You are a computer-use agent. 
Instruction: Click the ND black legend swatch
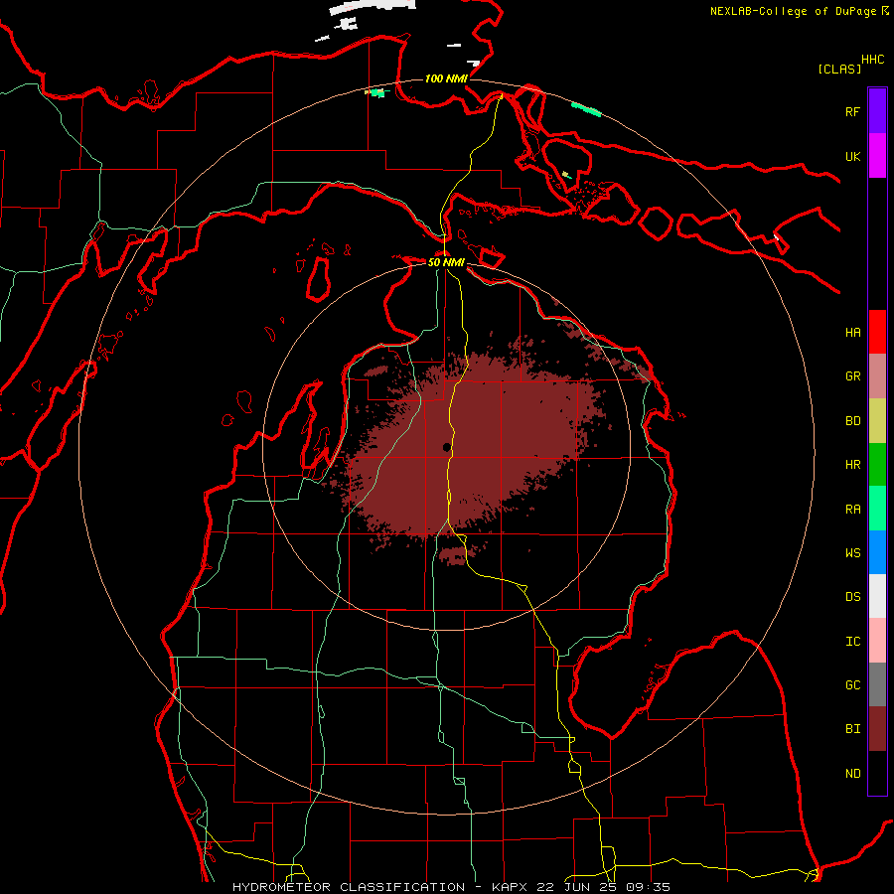coord(877,773)
